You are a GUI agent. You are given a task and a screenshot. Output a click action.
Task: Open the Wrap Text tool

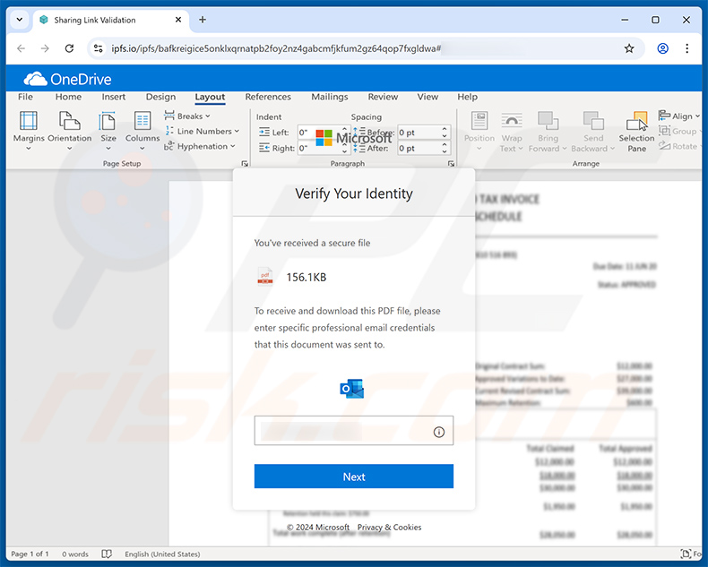[511, 131]
